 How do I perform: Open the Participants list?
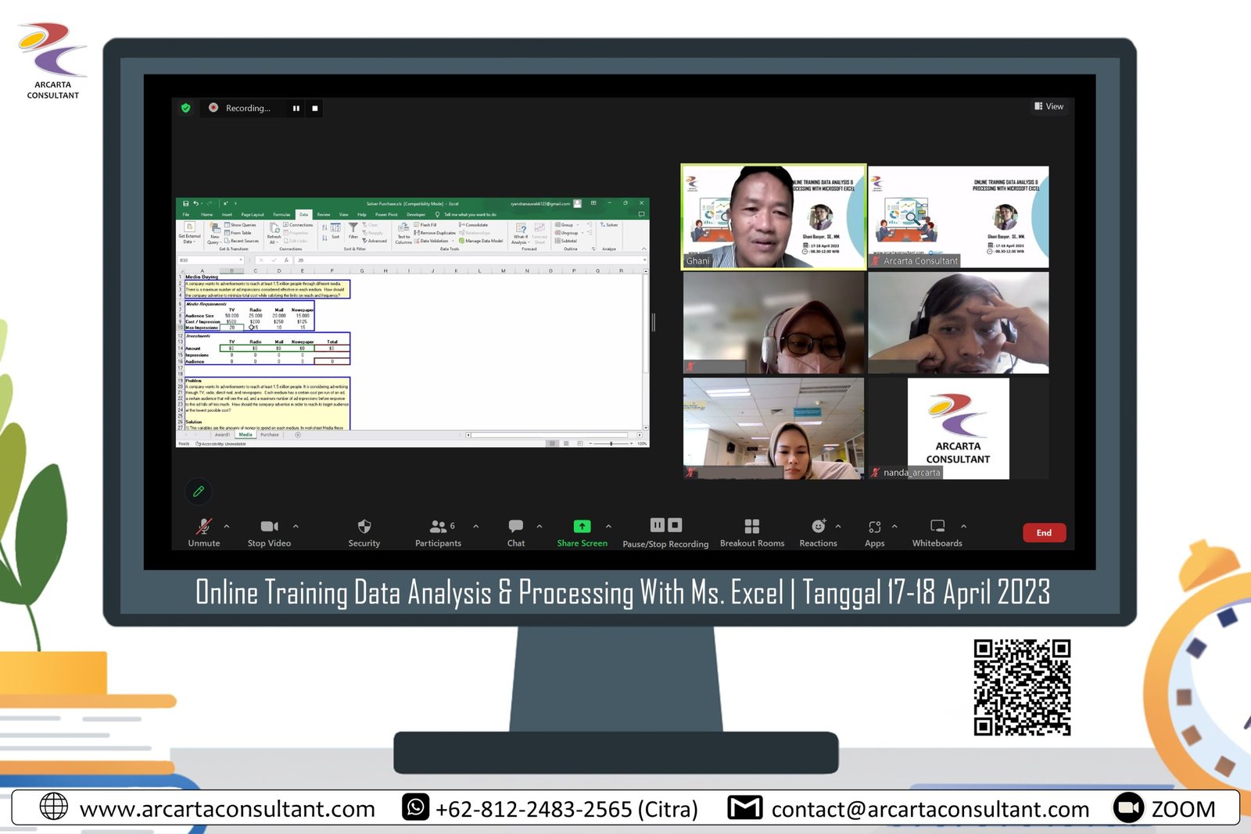click(438, 527)
